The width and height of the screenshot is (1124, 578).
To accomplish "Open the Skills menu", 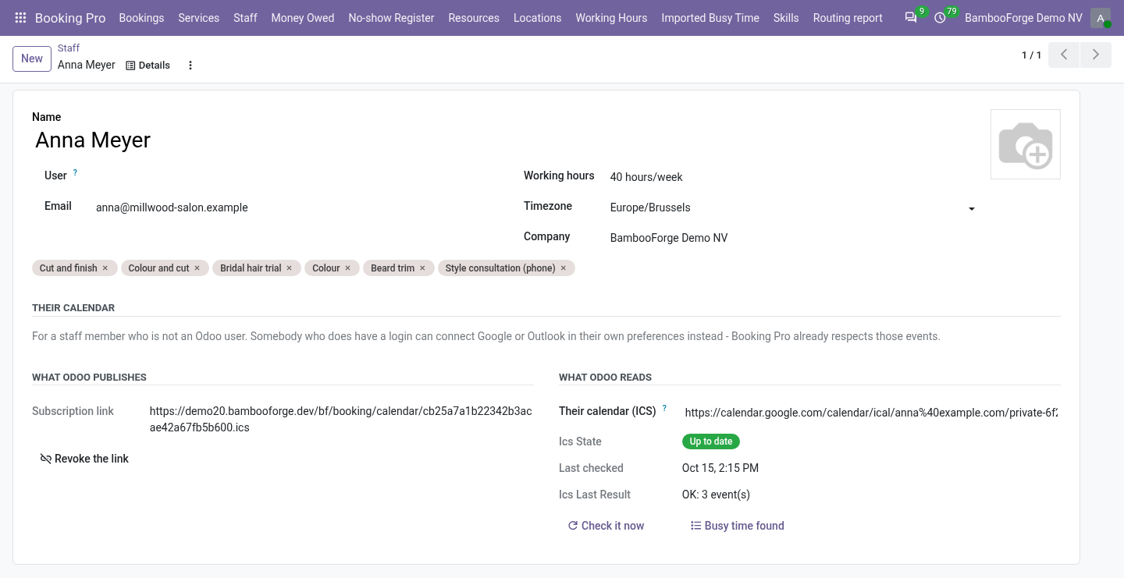I will (786, 17).
